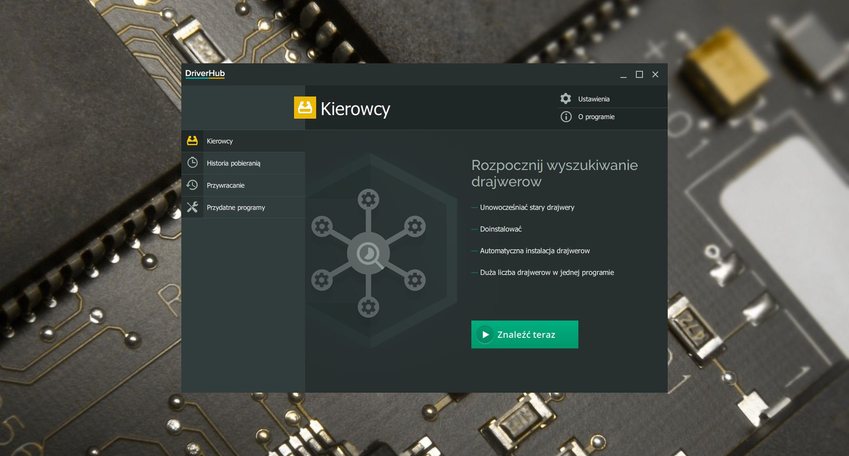Screen dimensions: 849x456
Task: Open the Kierowcy menu item
Action: (243, 141)
